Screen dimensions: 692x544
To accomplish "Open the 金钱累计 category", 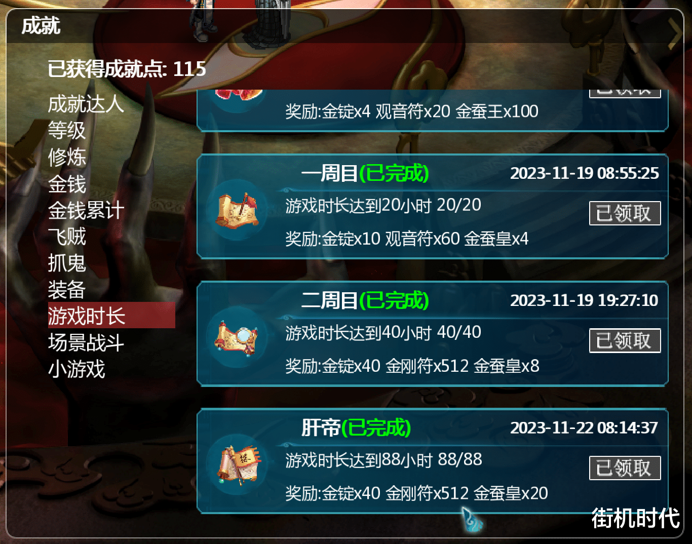I will pyautogui.click(x=86, y=210).
